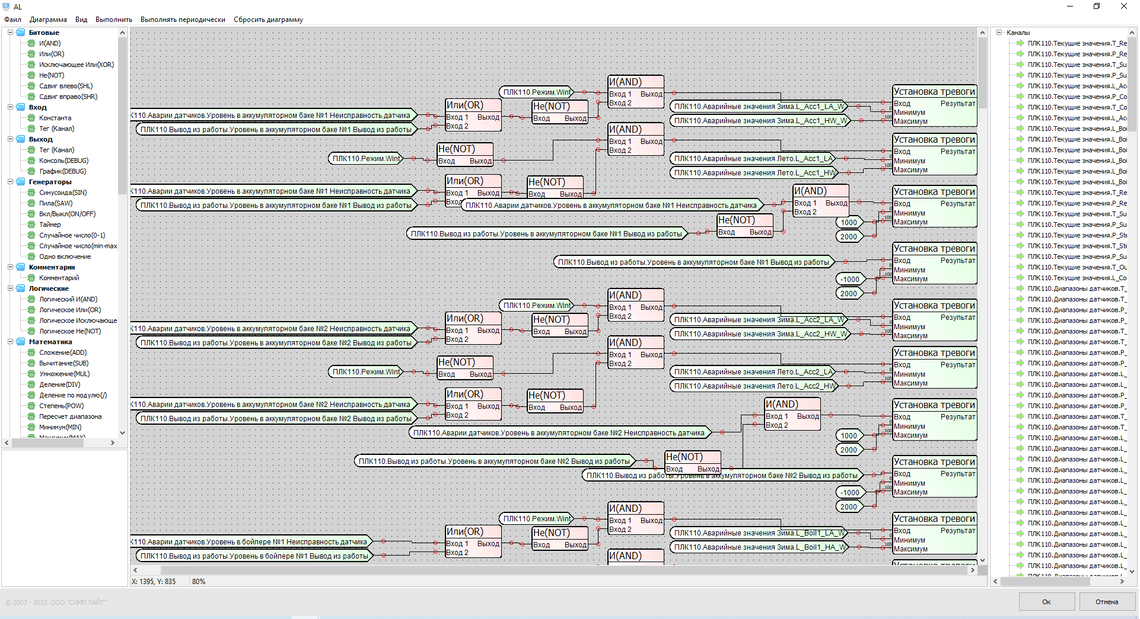Collapse the Вход tree group
Viewport: 1140px width, 619px height.
[x=10, y=107]
